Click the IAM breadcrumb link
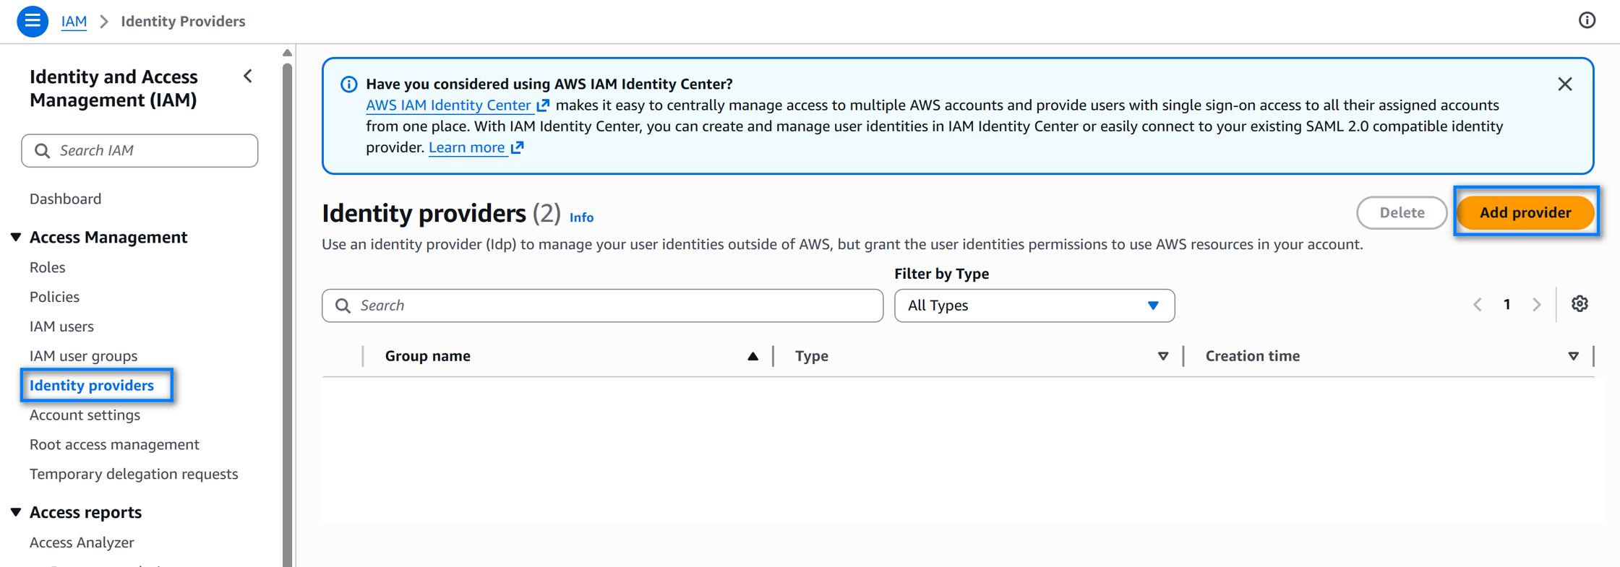Screen dimensions: 1620x567 74,22
